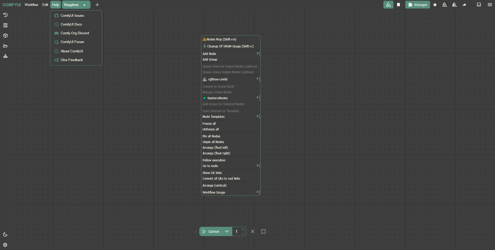The width and height of the screenshot is (495, 250).
Task: Toggle Follow execution in context menu
Action: pos(214,160)
